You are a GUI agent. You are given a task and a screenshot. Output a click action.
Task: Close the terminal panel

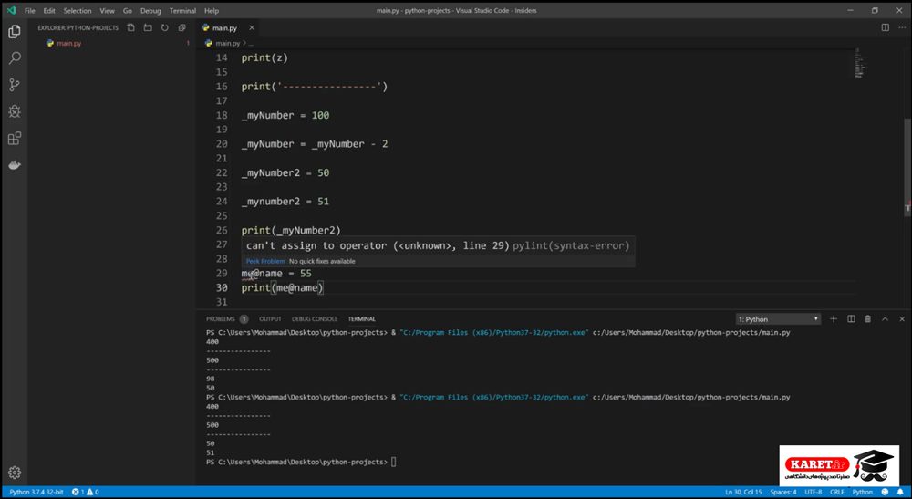[x=902, y=318]
